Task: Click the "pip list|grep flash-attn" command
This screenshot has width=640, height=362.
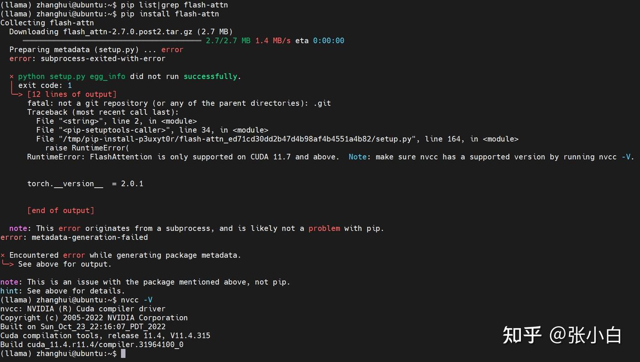Action: click(x=174, y=5)
